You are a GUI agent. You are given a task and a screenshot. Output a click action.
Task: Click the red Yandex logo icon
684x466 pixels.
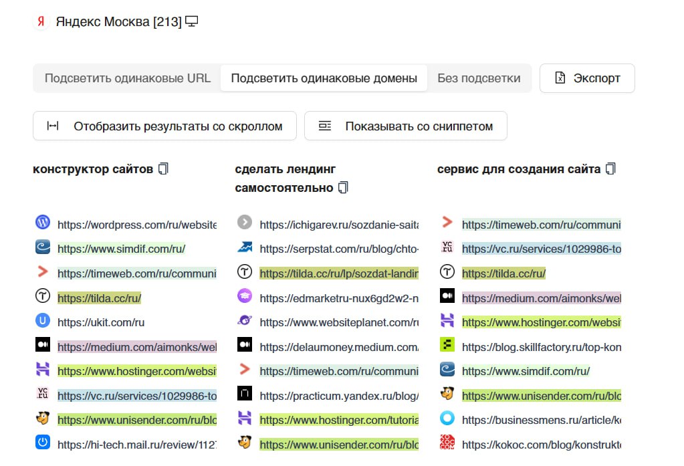click(x=41, y=21)
